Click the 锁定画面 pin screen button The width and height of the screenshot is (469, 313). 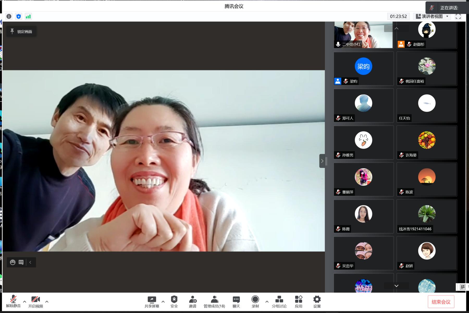click(21, 32)
